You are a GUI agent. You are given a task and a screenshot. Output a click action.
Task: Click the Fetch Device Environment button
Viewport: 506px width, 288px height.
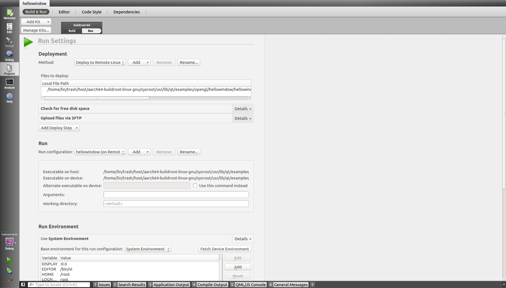[x=224, y=249]
